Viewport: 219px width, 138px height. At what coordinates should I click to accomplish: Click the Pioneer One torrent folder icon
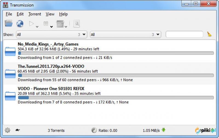(10, 96)
